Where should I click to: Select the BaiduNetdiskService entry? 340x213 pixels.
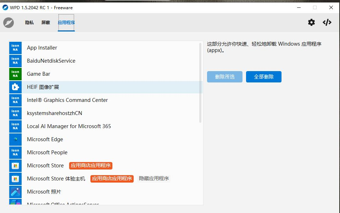(x=51, y=61)
